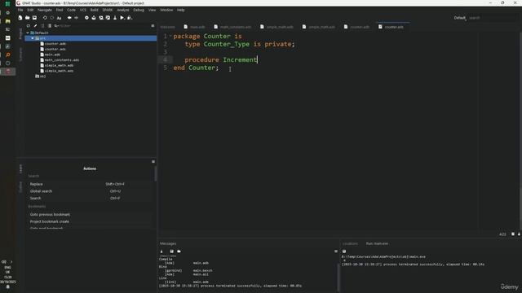Open the Messages panel hamburger menu
This screenshot has height=293, width=522.
coord(336,251)
